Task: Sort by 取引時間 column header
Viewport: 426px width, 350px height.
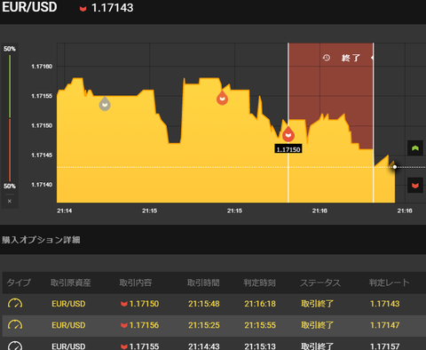Action: click(203, 282)
